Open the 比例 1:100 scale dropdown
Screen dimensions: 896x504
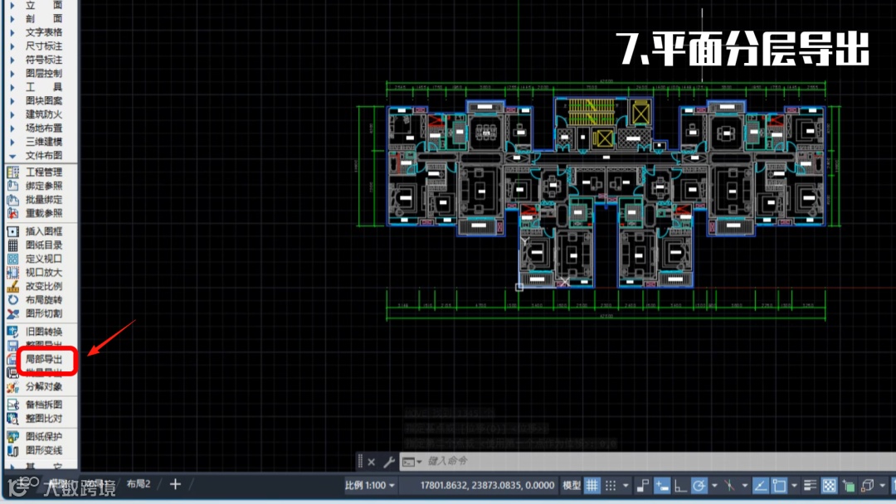pyautogui.click(x=370, y=486)
